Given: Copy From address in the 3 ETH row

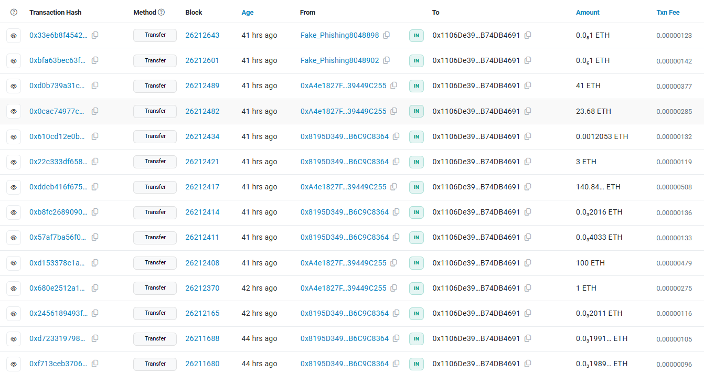Looking at the screenshot, I should 396,162.
